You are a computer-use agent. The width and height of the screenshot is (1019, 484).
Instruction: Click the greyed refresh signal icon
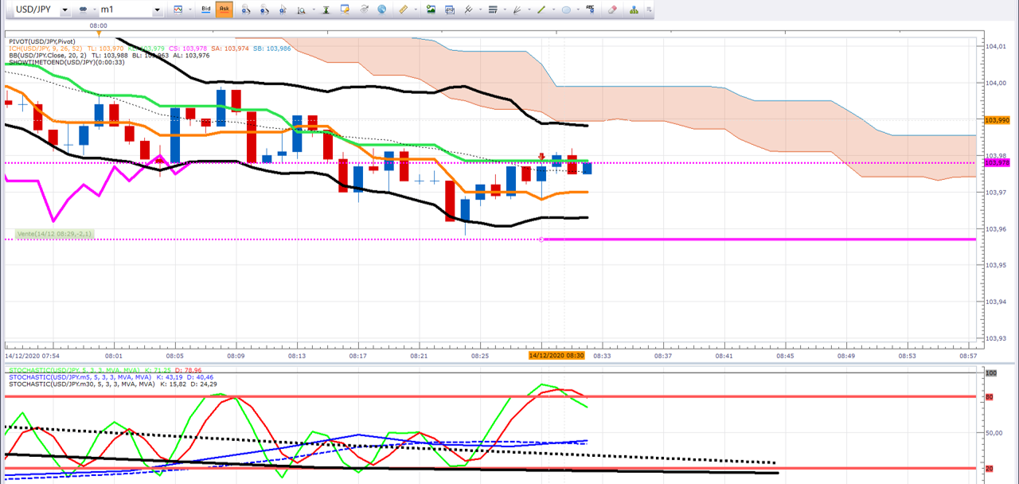coord(364,10)
